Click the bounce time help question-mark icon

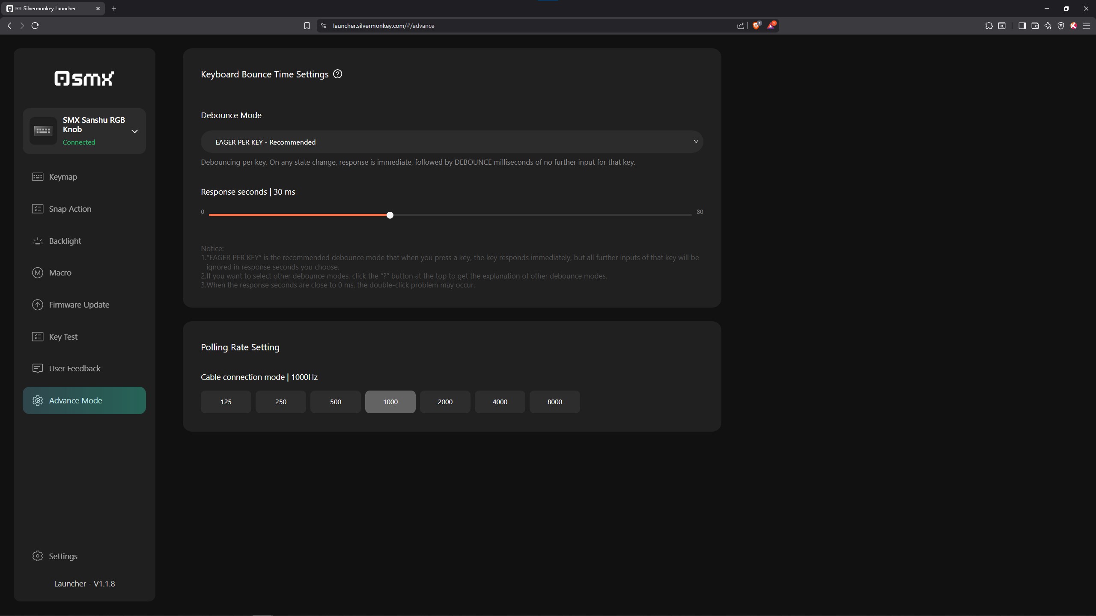tap(337, 74)
